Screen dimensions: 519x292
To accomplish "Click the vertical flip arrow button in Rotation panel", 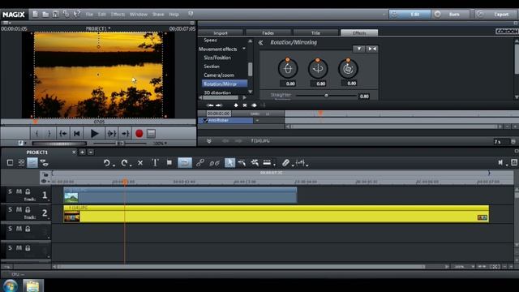I will (358, 49).
